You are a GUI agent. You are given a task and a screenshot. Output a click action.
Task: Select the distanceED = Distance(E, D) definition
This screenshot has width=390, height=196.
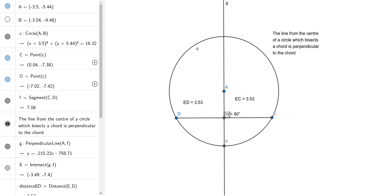coord(48,186)
